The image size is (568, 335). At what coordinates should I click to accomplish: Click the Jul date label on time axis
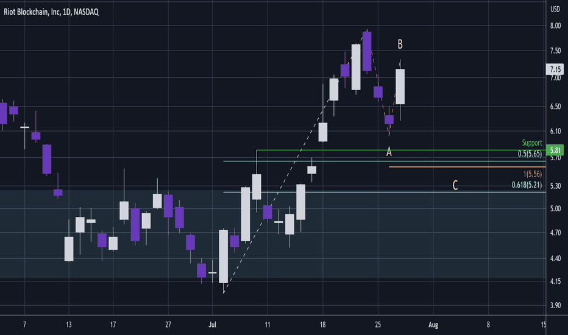[x=212, y=325]
